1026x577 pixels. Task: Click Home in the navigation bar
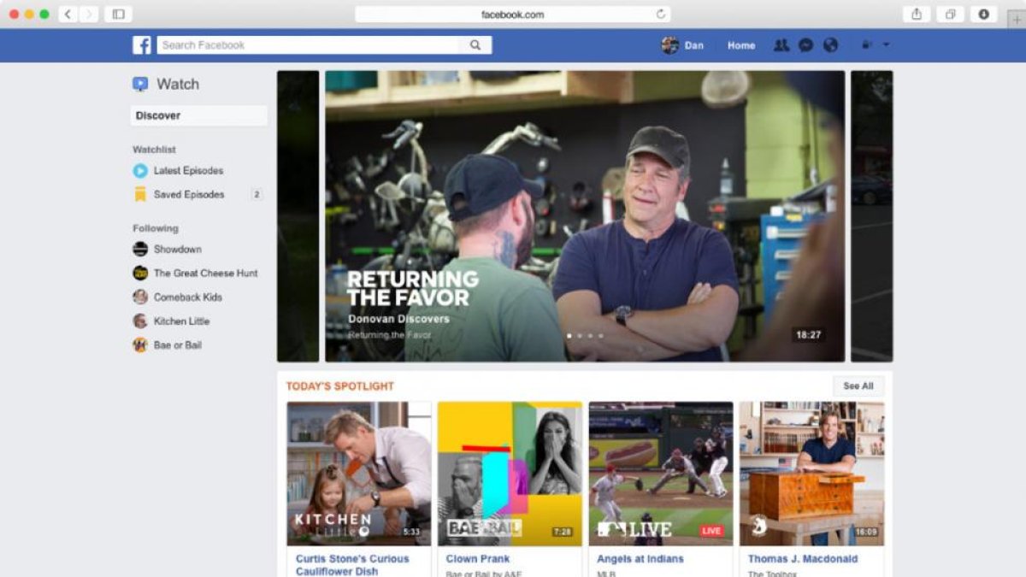pyautogui.click(x=740, y=44)
